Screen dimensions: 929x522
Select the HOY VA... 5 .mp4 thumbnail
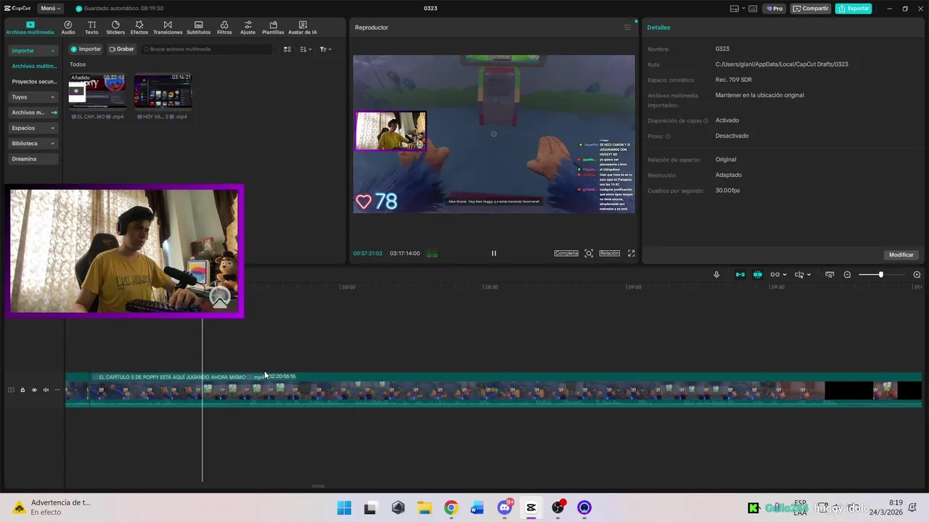[163, 91]
